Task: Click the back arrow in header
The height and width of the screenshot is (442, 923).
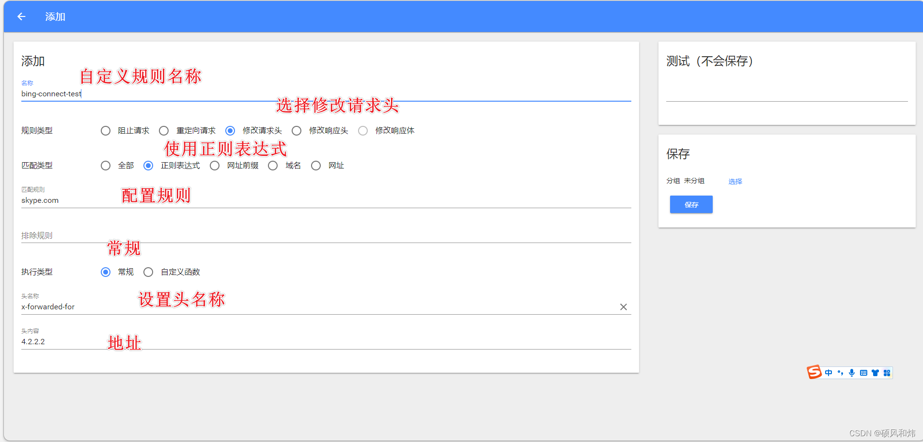Action: [21, 16]
